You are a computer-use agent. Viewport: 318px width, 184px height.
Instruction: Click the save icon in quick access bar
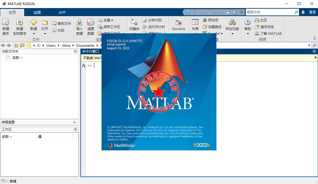[x=188, y=12]
